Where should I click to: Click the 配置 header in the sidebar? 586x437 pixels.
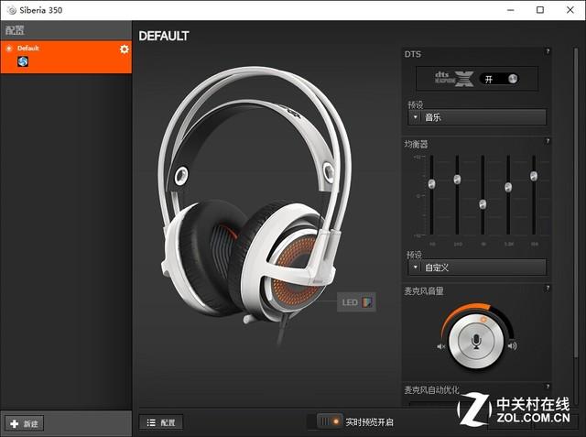click(x=16, y=30)
